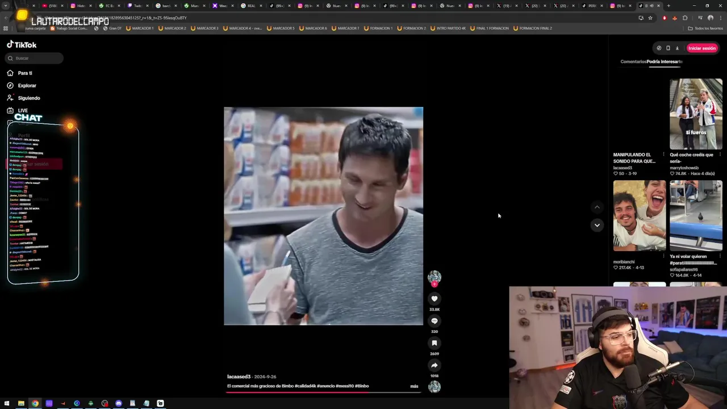The height and width of the screenshot is (409, 727).
Task: Open the pigeon on train video thumbnail
Action: [696, 215]
